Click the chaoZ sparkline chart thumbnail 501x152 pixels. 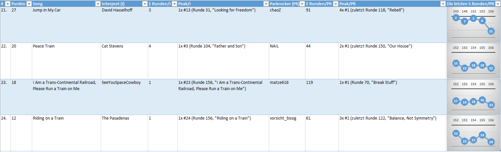tap(473, 25)
